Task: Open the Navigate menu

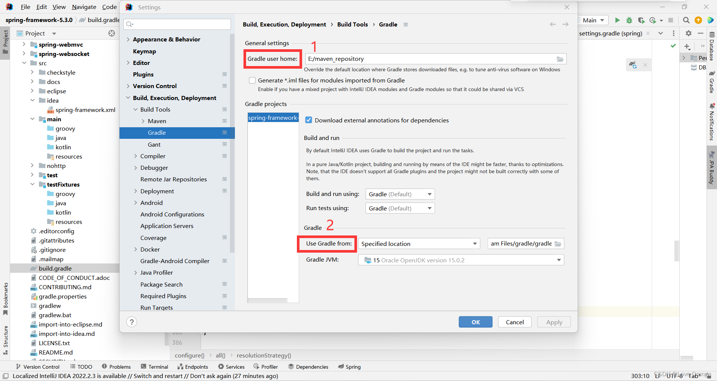Action: pyautogui.click(x=84, y=7)
